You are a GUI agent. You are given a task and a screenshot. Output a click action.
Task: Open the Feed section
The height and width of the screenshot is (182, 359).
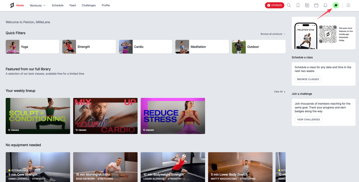[72, 5]
